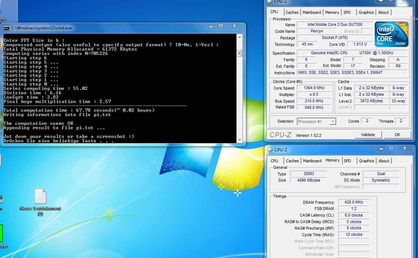The width and height of the screenshot is (418, 258).
Task: Click the Core VID value 1.013 V
Action: point(360,44)
